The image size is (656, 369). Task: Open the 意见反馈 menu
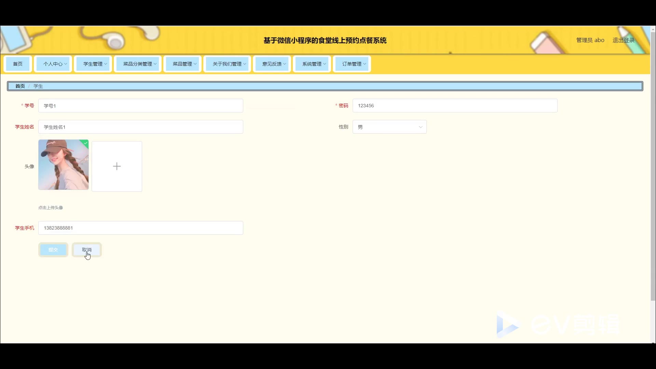(x=272, y=64)
